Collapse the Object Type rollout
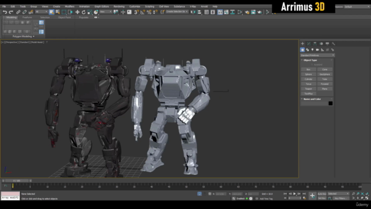The width and height of the screenshot is (371, 209). tap(310, 60)
